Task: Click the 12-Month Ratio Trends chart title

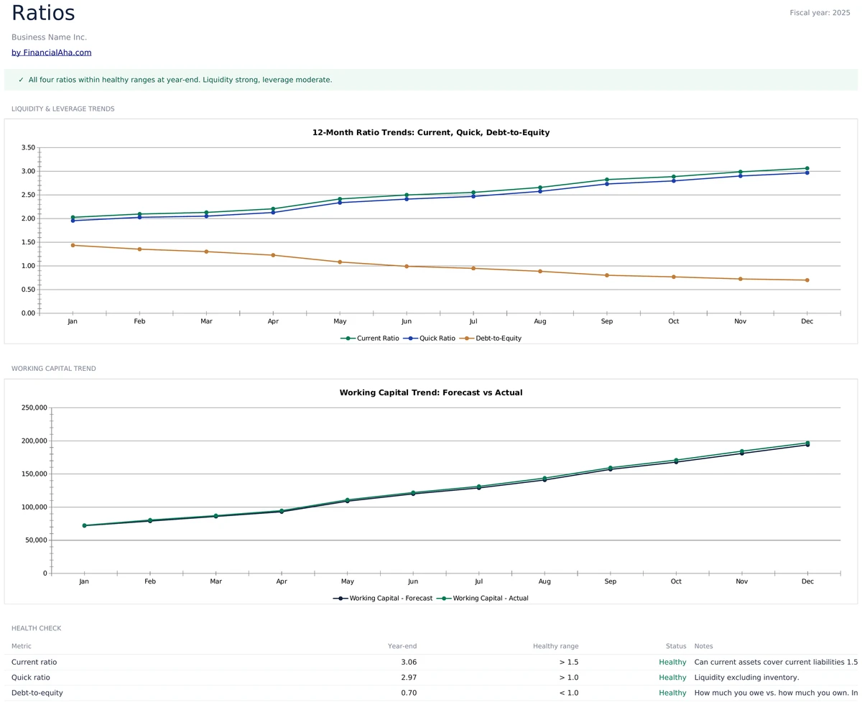Action: [x=431, y=133]
